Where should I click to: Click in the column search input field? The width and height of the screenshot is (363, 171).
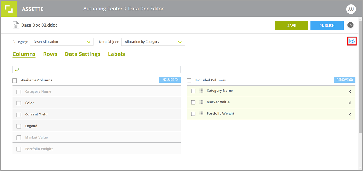coord(96,69)
